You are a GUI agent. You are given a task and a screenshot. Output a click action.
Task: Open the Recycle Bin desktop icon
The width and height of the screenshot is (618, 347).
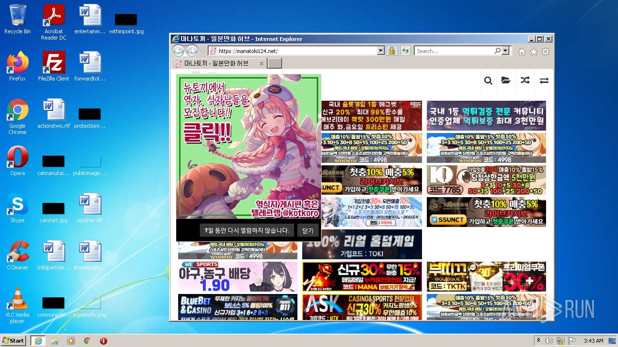coord(17,19)
